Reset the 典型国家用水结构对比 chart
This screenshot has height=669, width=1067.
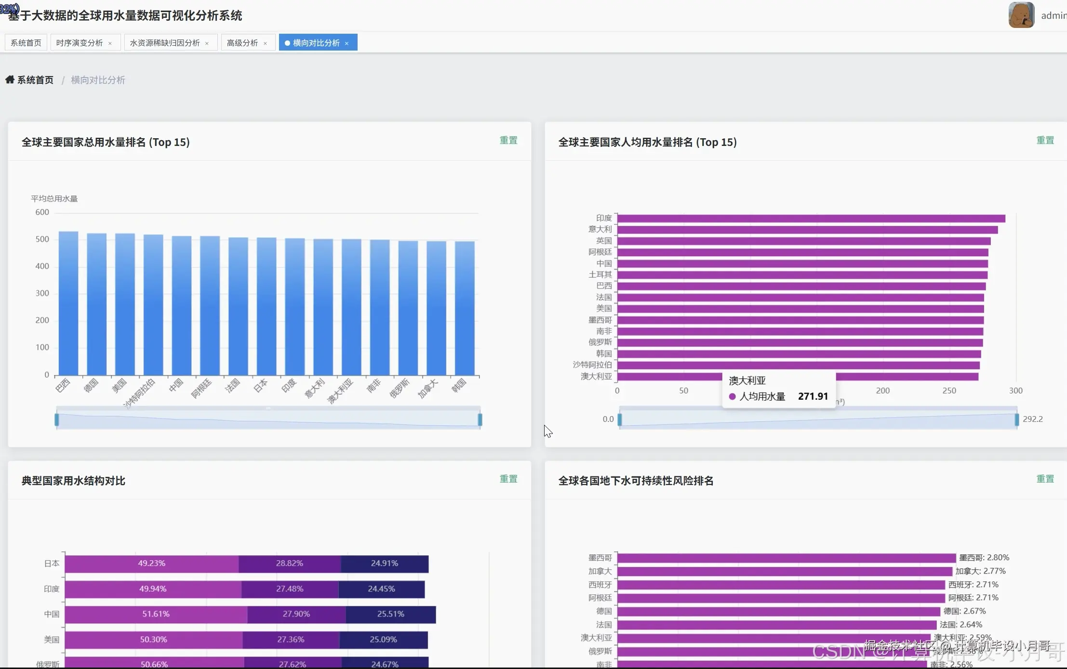coord(508,479)
